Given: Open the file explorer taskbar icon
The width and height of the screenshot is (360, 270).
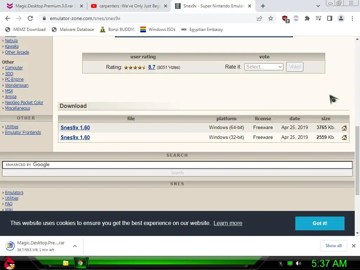Looking at the screenshot, I should point(66,263).
